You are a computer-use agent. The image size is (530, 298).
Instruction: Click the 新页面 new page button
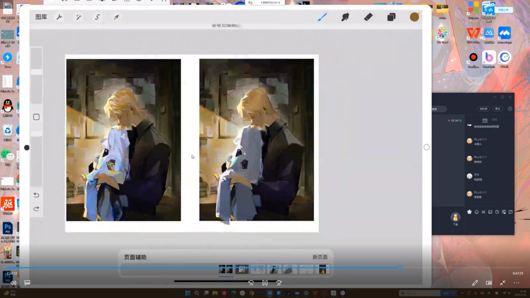point(320,257)
